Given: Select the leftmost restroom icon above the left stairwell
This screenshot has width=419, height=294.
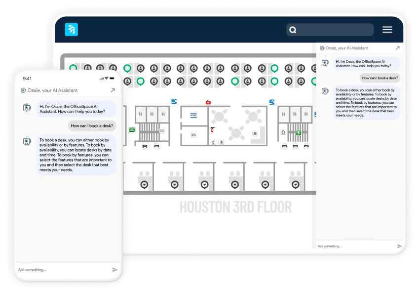Looking at the screenshot, I should point(141,114).
